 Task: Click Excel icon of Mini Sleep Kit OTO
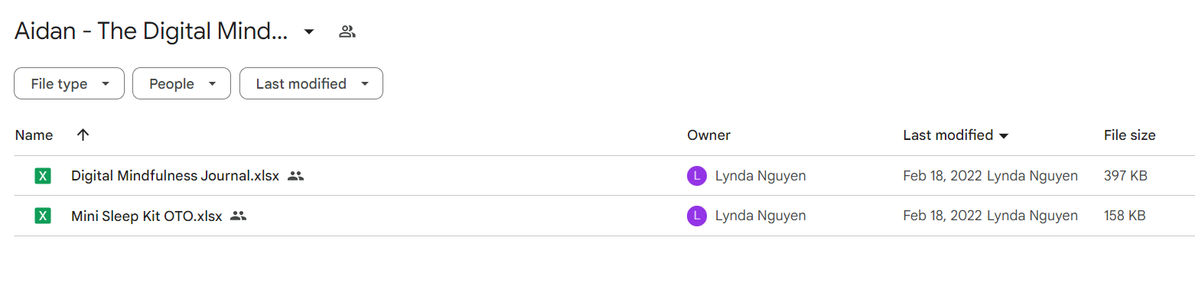coord(43,216)
